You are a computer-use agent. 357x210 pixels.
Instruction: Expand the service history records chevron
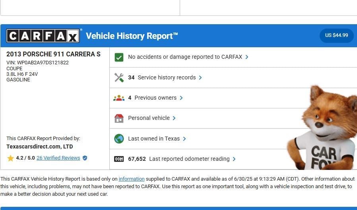(x=200, y=77)
